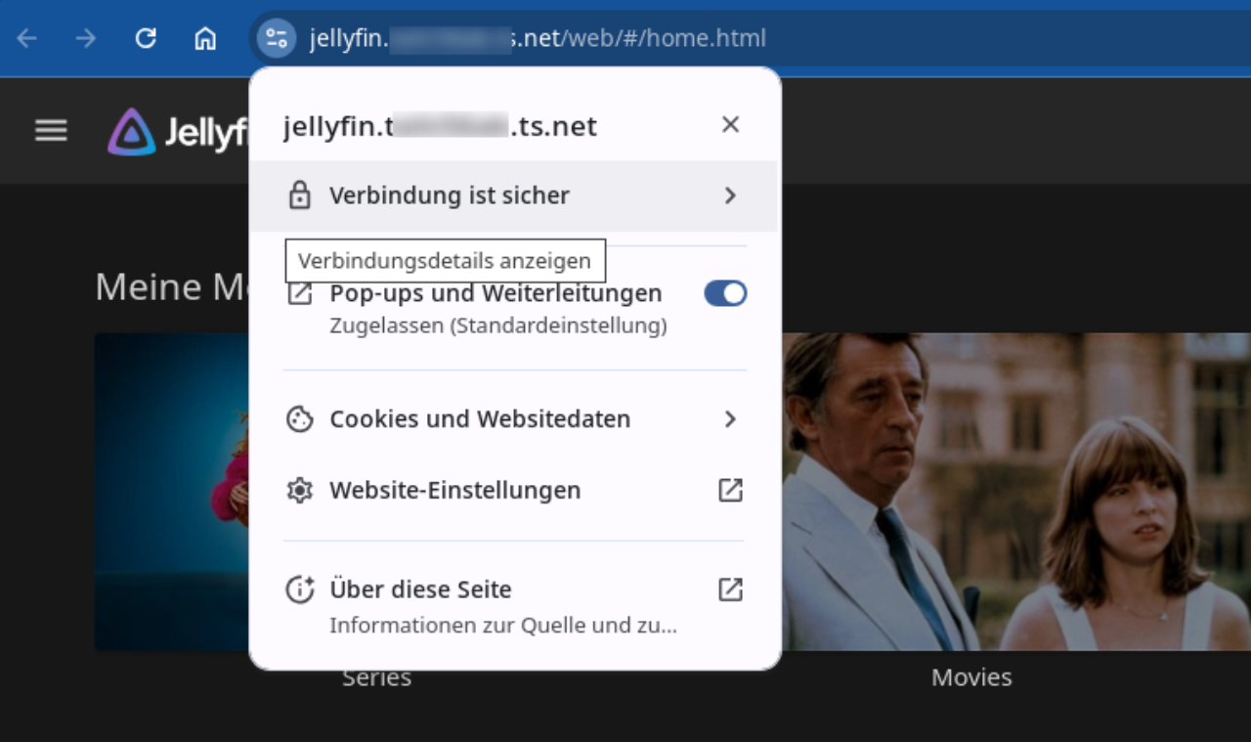Image resolution: width=1251 pixels, height=742 pixels.
Task: Expand Cookies und Websitedaten arrow
Action: tap(730, 419)
